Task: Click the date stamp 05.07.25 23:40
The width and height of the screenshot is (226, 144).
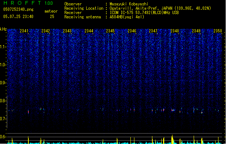Action: click(x=18, y=17)
